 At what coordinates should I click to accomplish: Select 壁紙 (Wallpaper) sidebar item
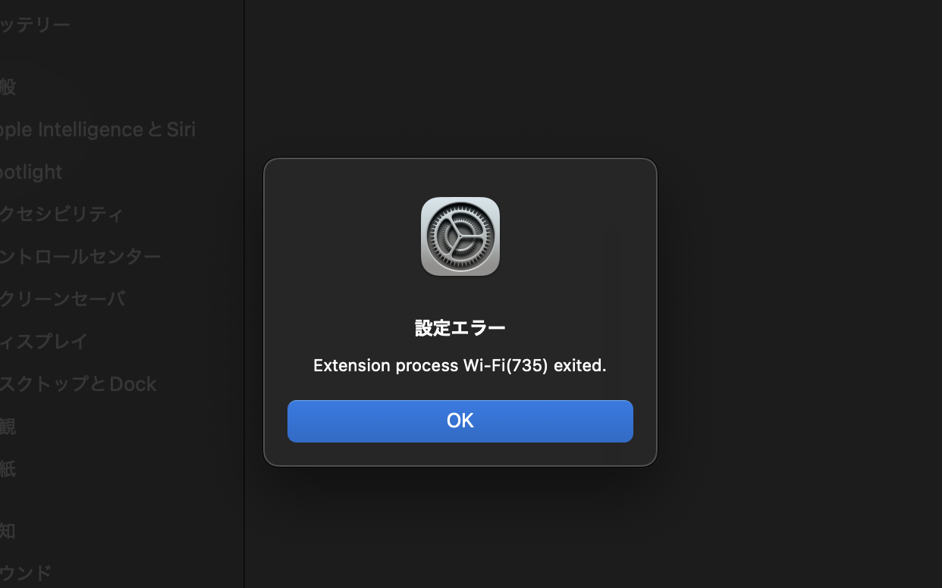point(8,469)
